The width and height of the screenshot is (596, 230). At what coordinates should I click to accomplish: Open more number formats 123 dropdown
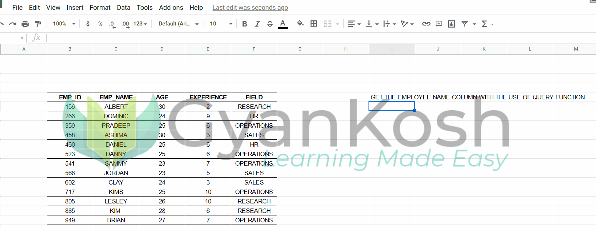(x=140, y=24)
